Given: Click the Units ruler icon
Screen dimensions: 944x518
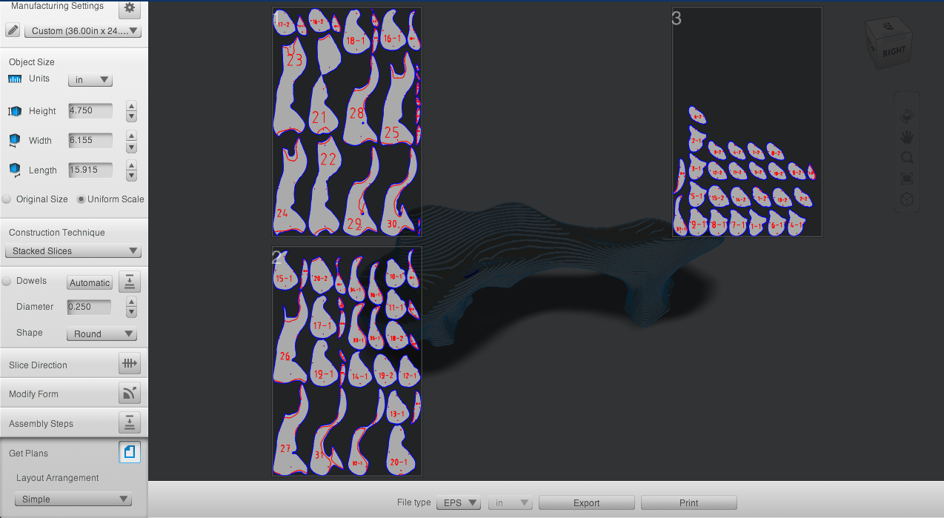Looking at the screenshot, I should click(x=15, y=79).
